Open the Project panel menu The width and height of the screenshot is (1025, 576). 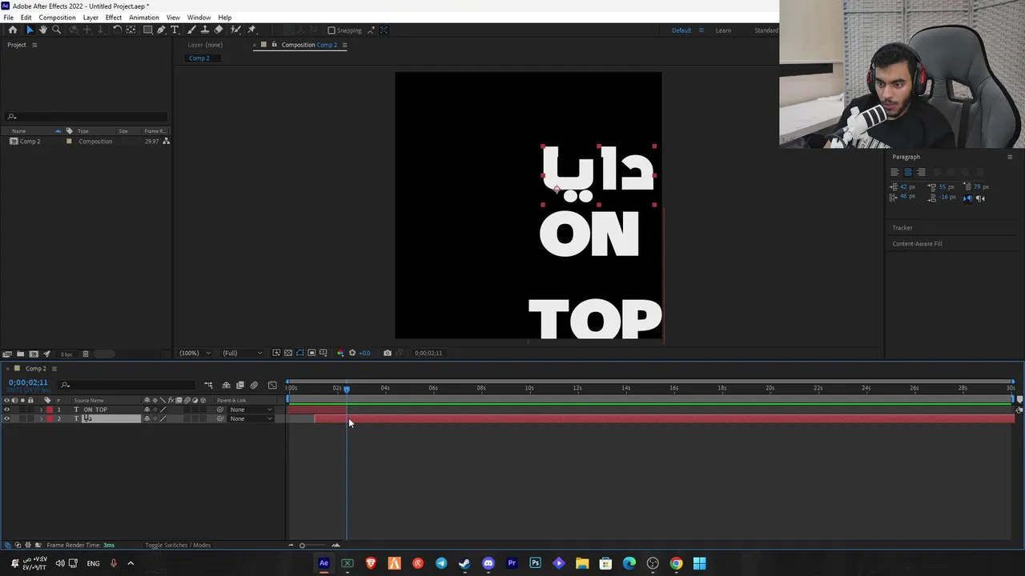tap(34, 45)
